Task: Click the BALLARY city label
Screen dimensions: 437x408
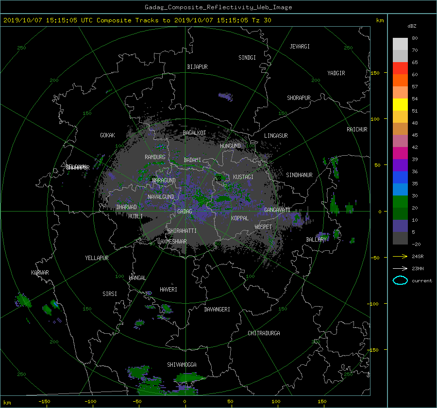Action: pyautogui.click(x=316, y=240)
